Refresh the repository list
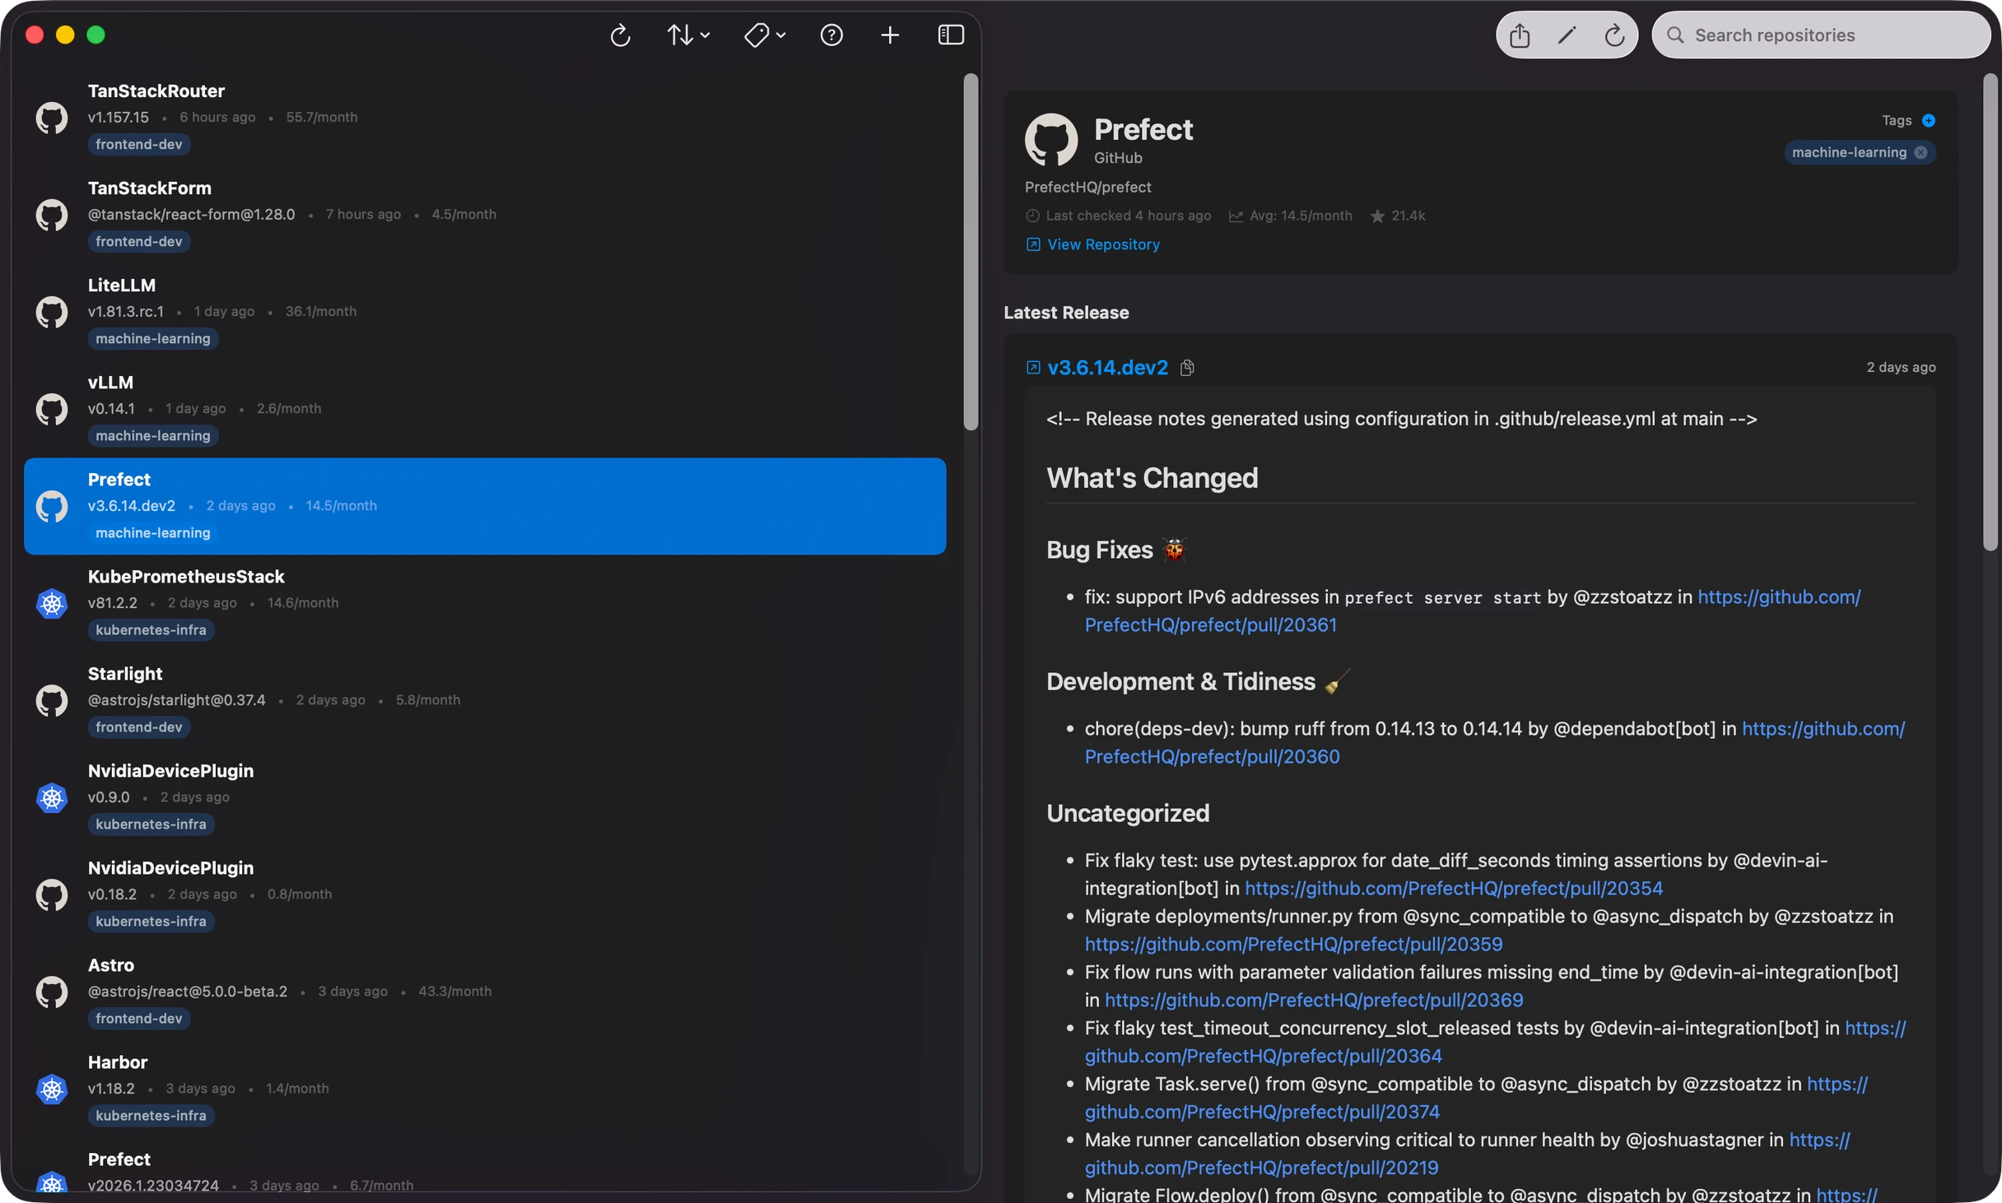The width and height of the screenshot is (2002, 1203). point(620,35)
